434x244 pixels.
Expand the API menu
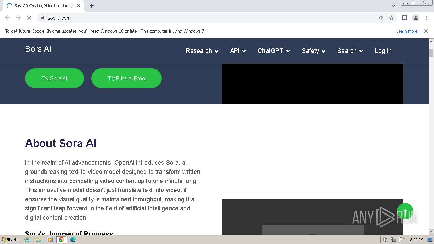point(238,51)
